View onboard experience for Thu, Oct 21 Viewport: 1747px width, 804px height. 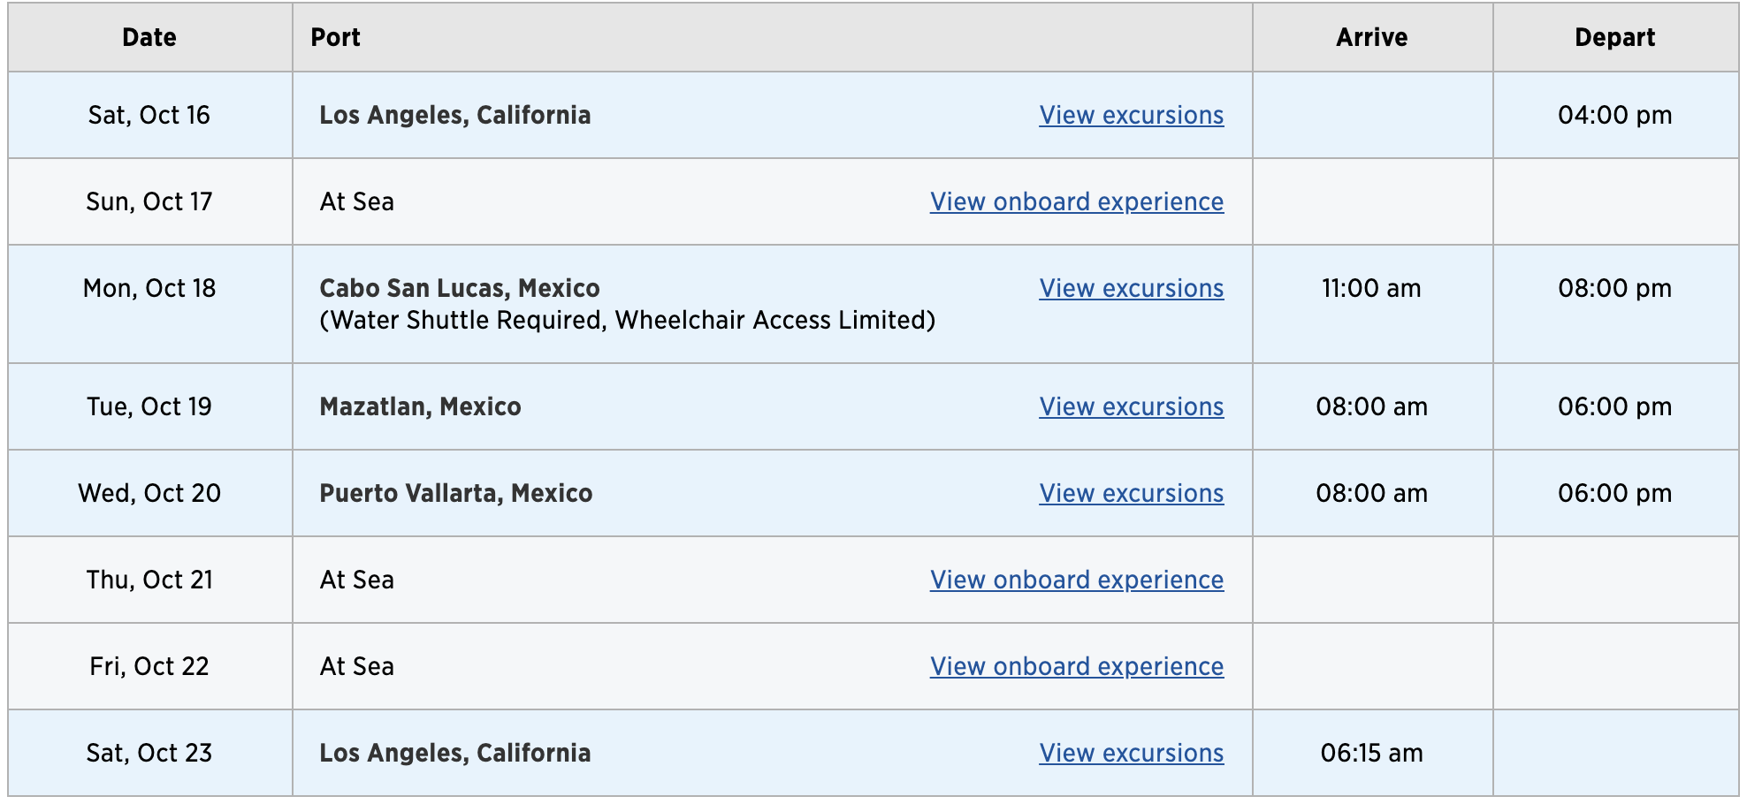point(1077,580)
